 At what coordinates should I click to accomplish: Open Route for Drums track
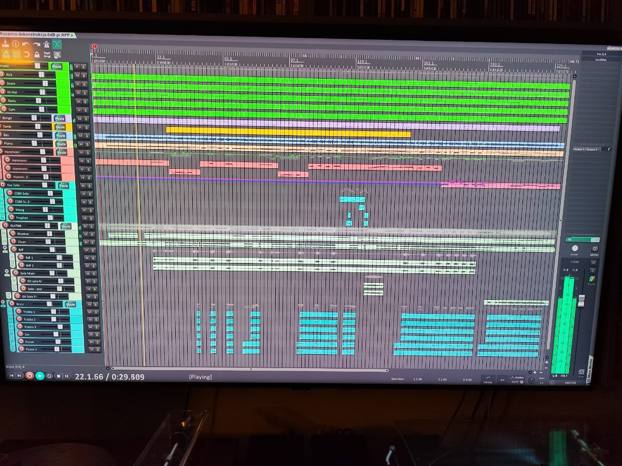tap(56, 66)
